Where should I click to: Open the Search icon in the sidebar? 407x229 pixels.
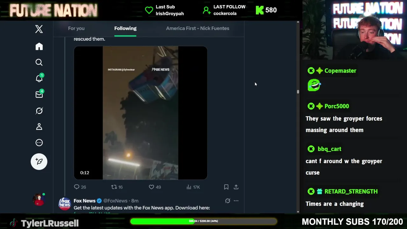pos(39,62)
